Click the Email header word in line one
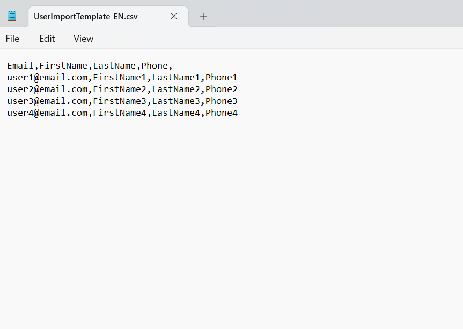 point(20,65)
